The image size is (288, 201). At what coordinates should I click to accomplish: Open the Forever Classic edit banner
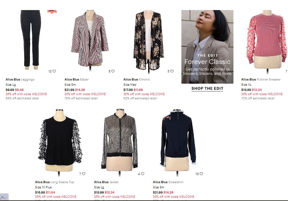pyautogui.click(x=207, y=47)
